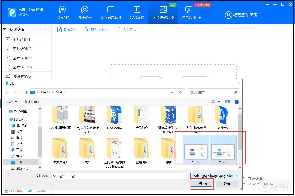The height and width of the screenshot is (196, 295).
Task: Click 此电脑 in the address path
Action: click(x=45, y=92)
